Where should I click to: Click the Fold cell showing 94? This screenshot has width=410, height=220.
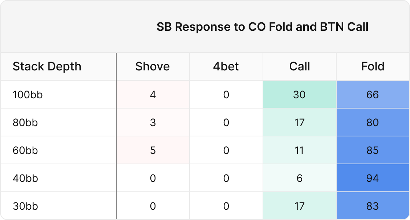click(x=373, y=178)
